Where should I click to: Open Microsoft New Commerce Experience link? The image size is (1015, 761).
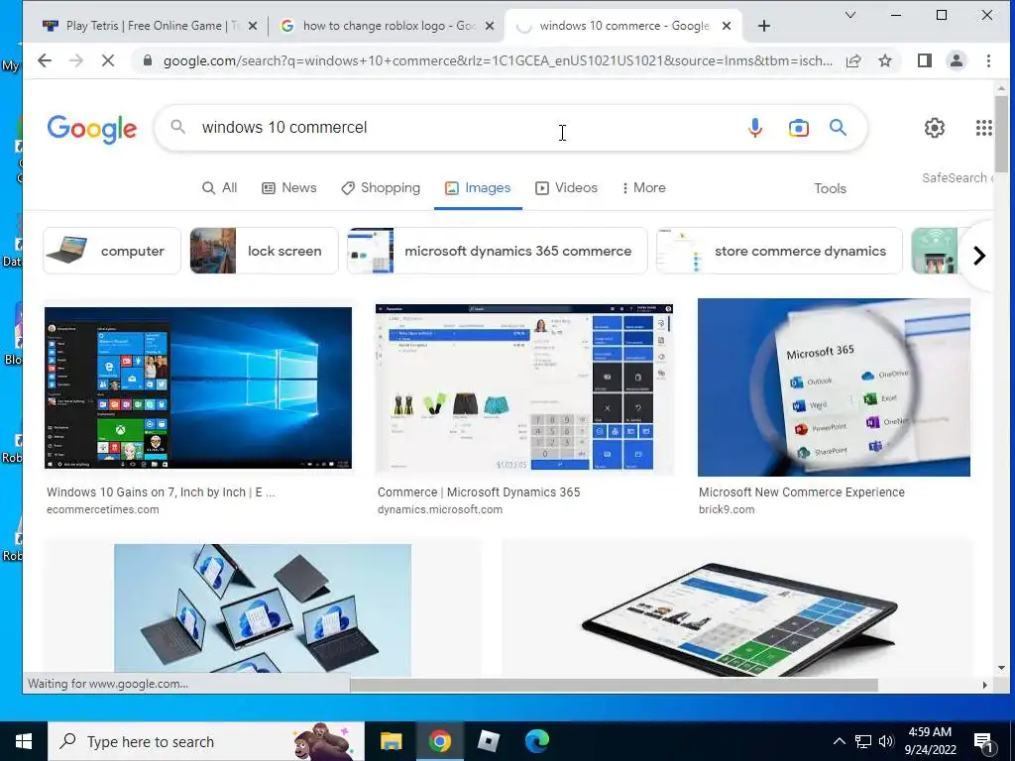pyautogui.click(x=801, y=492)
